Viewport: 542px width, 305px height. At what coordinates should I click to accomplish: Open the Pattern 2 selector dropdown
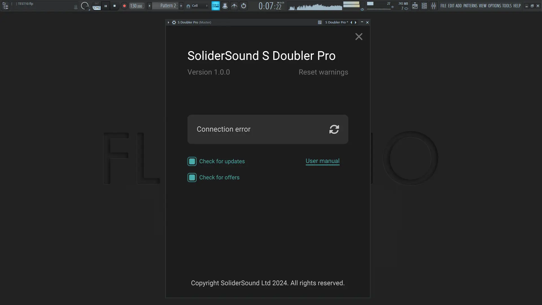pyautogui.click(x=168, y=6)
